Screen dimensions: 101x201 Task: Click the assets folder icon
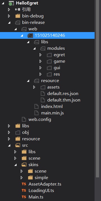(x=43, y=87)
